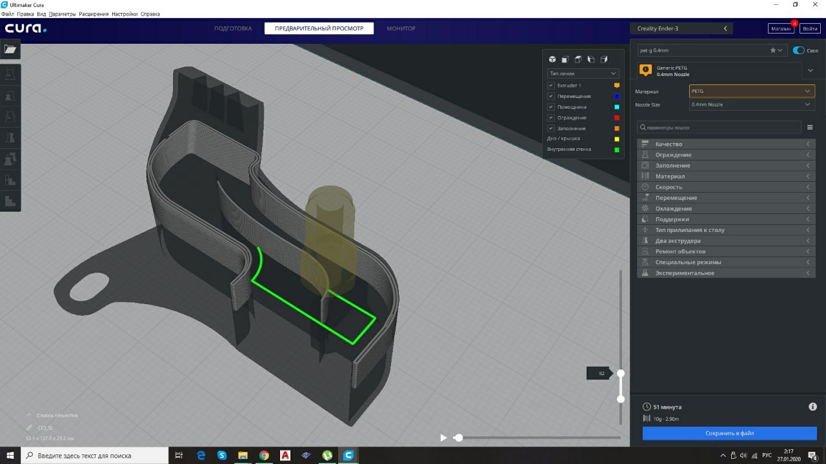Expand the Заполнение settings section
This screenshot has width=826, height=464.
726,166
